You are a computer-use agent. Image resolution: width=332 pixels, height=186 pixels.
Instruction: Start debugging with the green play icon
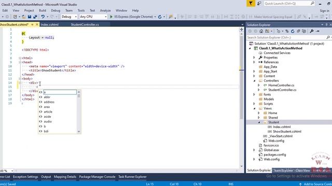[x=111, y=17]
